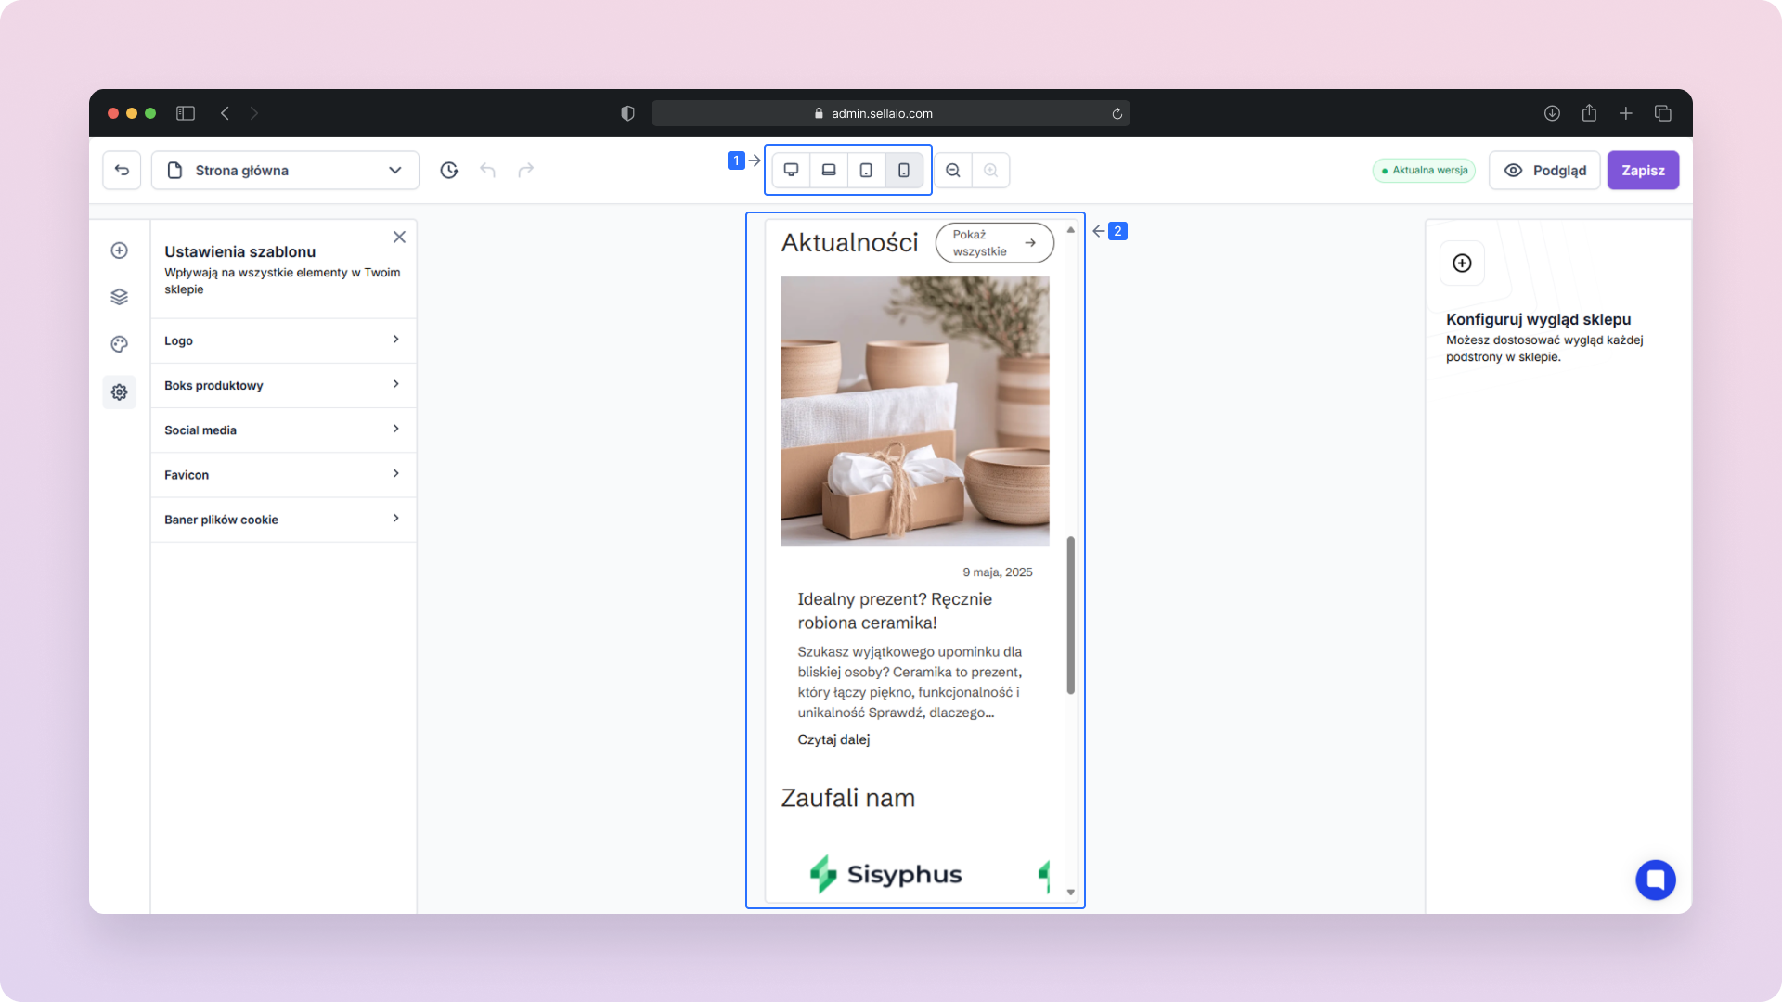Click the Sisyphus logo
Screen dimensions: 1782x1002
pyautogui.click(x=885, y=874)
